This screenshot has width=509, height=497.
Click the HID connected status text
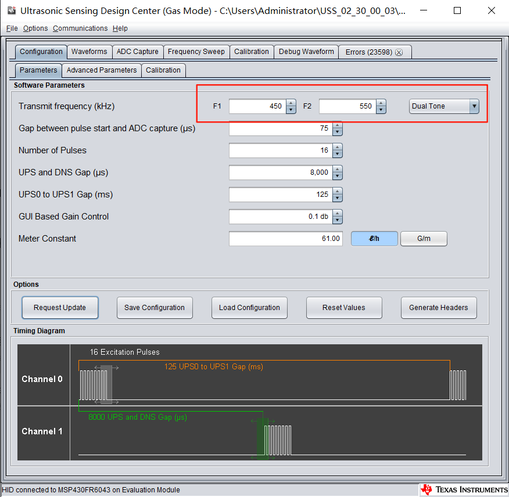pyautogui.click(x=91, y=490)
